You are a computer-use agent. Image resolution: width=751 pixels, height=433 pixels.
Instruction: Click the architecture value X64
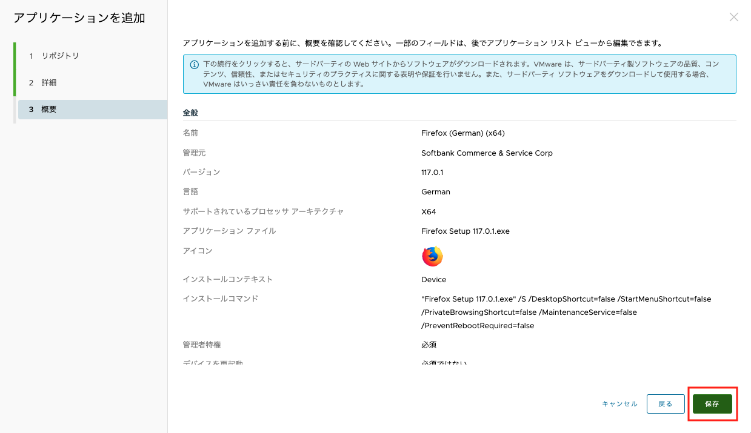429,212
